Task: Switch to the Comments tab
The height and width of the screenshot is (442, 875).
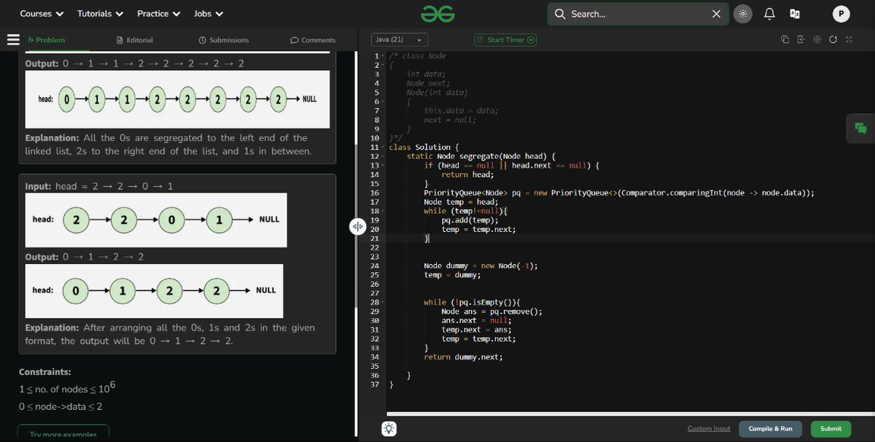Action: [x=313, y=40]
